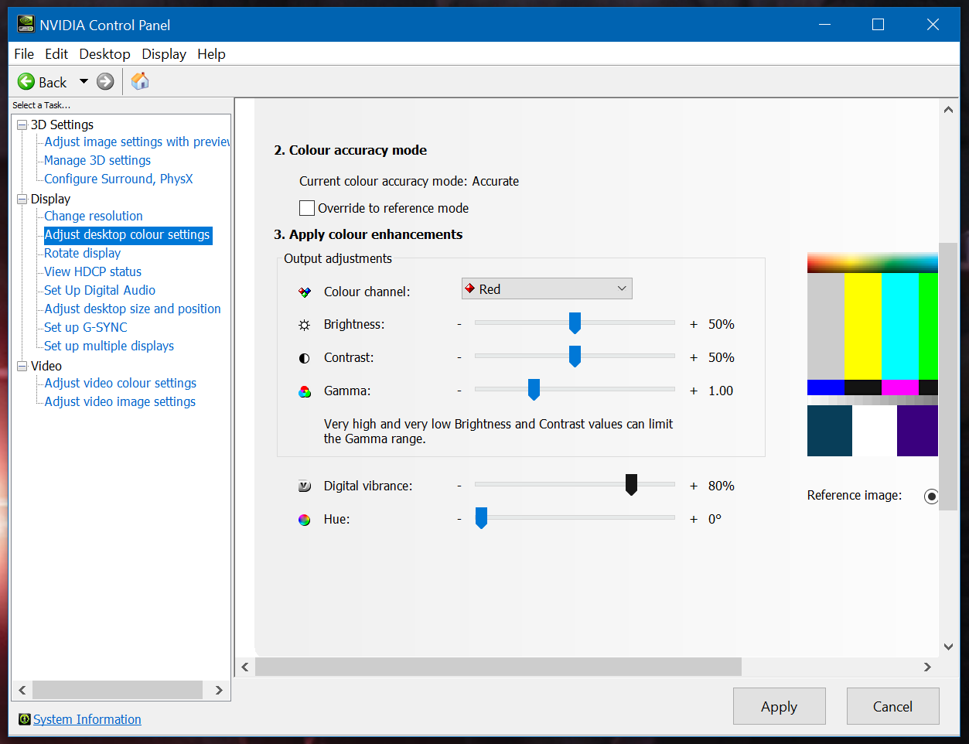Click the Contrast half-circle icon
969x744 pixels.
(x=305, y=358)
